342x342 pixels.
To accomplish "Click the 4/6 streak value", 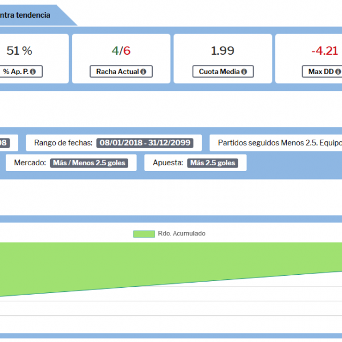I will coord(121,51).
